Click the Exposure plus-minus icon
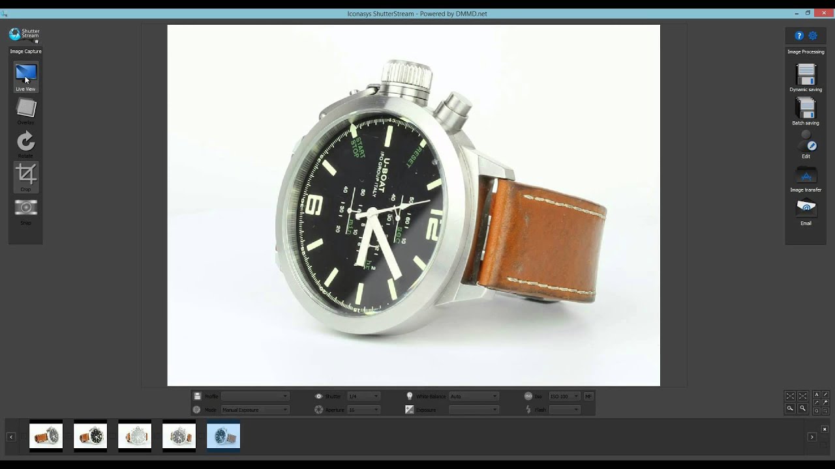This screenshot has height=469, width=835. pyautogui.click(x=410, y=410)
